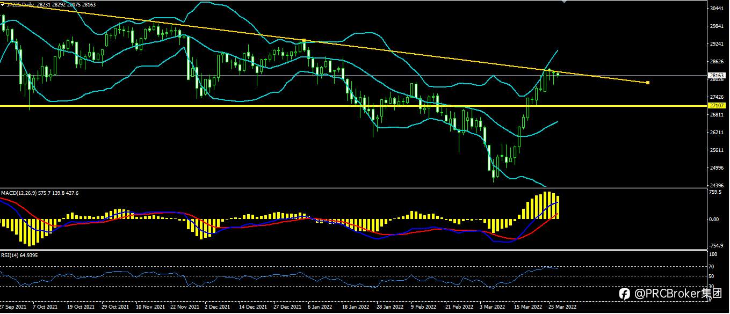
Task: Click the 7 Oct 2021 date label
Action: point(45,308)
